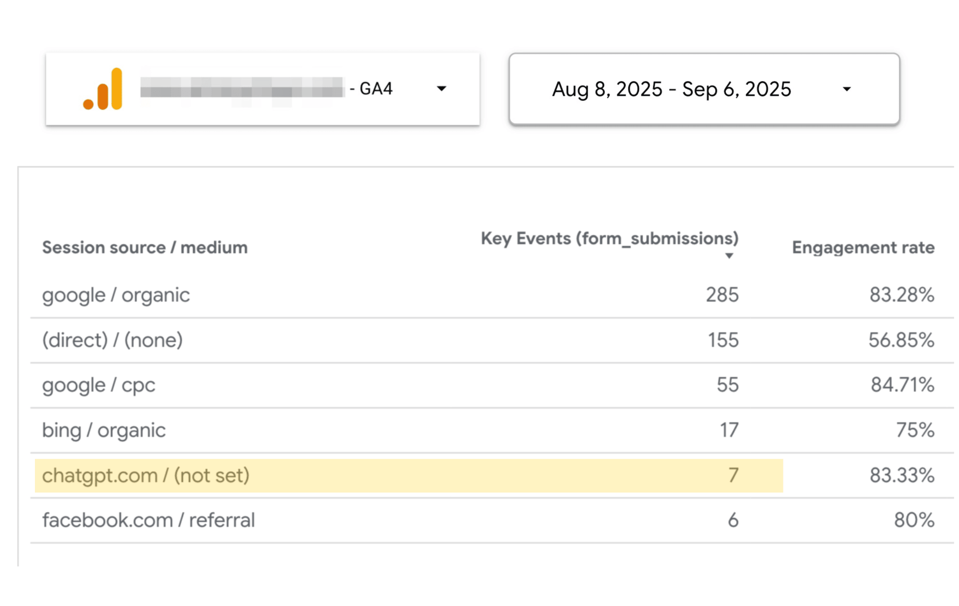This screenshot has width=959, height=606.
Task: Select the bing / organic row
Action: pos(491,430)
